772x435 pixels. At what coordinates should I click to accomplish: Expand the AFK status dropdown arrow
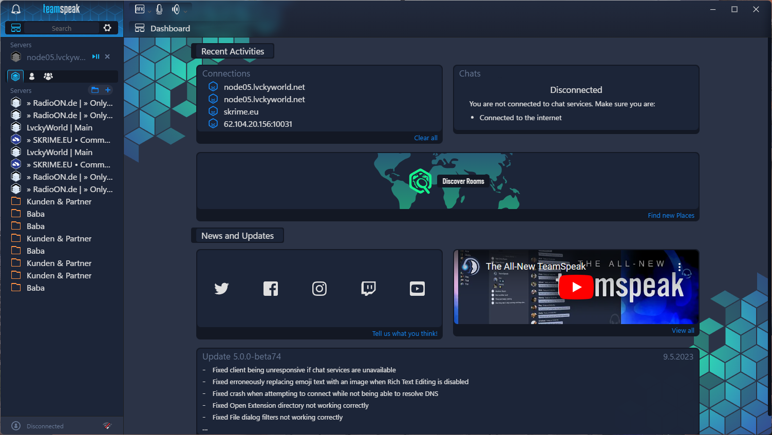tap(149, 11)
